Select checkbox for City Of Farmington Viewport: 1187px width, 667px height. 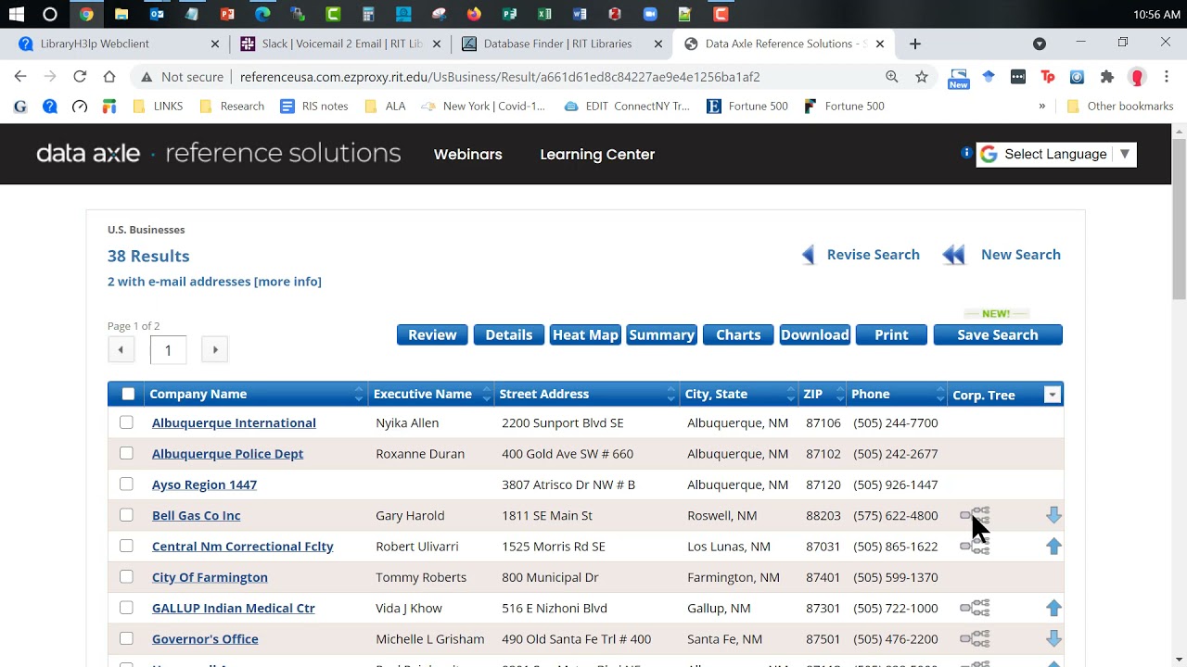(x=126, y=576)
